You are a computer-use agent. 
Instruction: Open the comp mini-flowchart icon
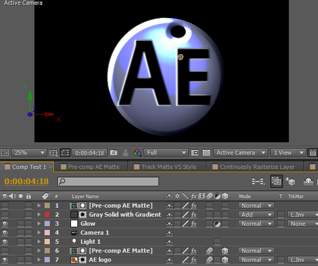point(259,181)
